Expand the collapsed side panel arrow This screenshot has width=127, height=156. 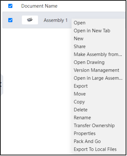pos(1,85)
